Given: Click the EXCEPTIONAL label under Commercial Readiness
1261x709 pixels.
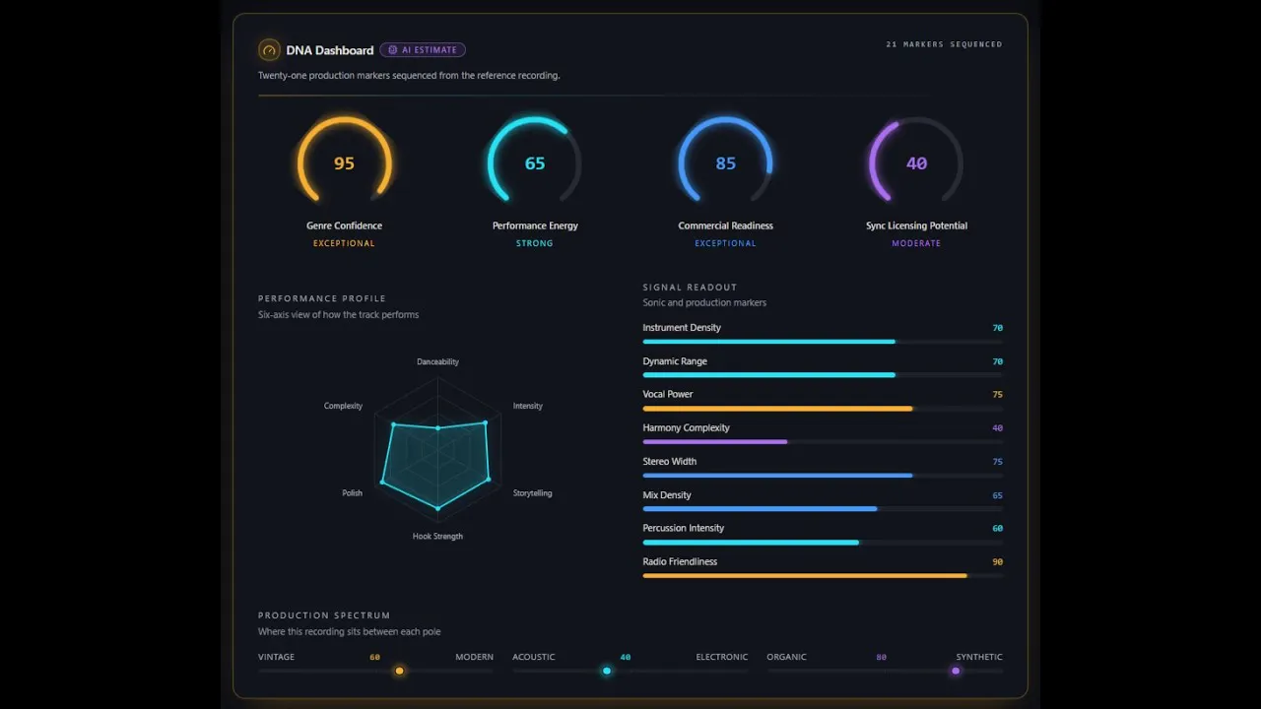Looking at the screenshot, I should (x=726, y=243).
